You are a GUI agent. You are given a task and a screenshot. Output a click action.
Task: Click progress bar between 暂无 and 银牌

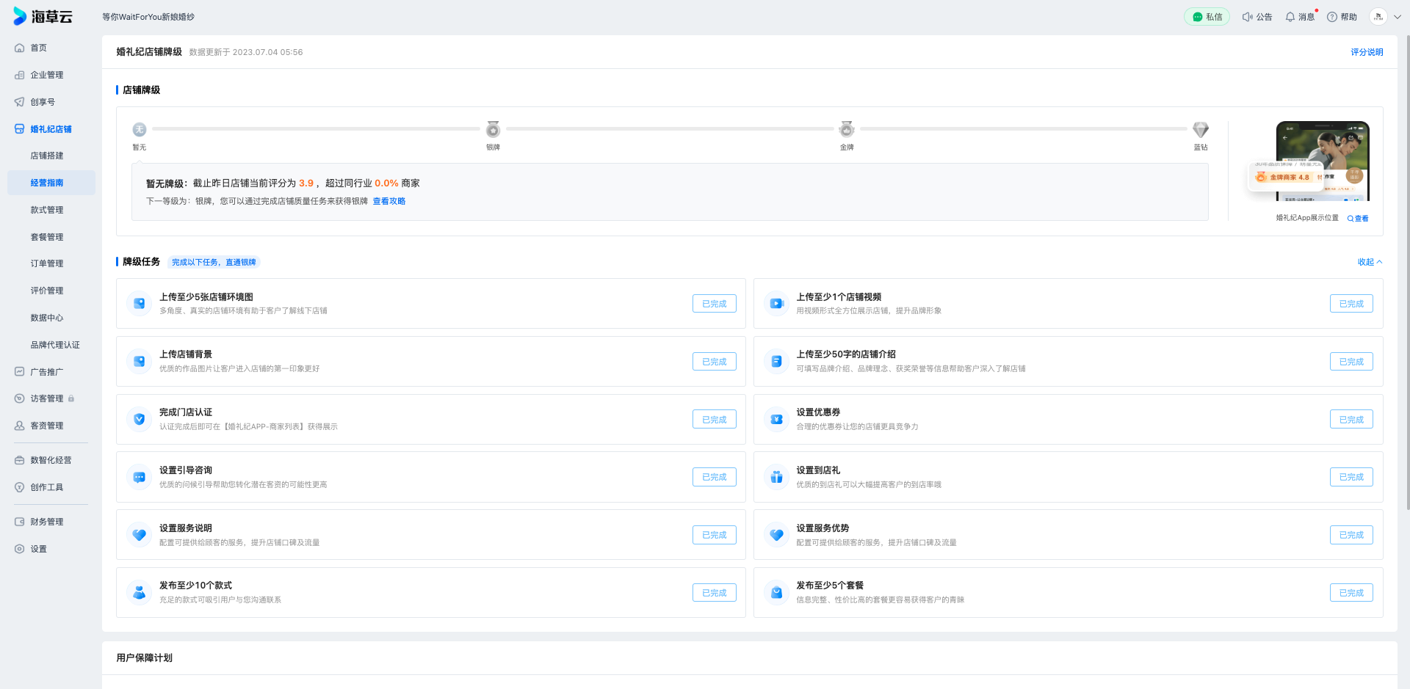coord(316,129)
